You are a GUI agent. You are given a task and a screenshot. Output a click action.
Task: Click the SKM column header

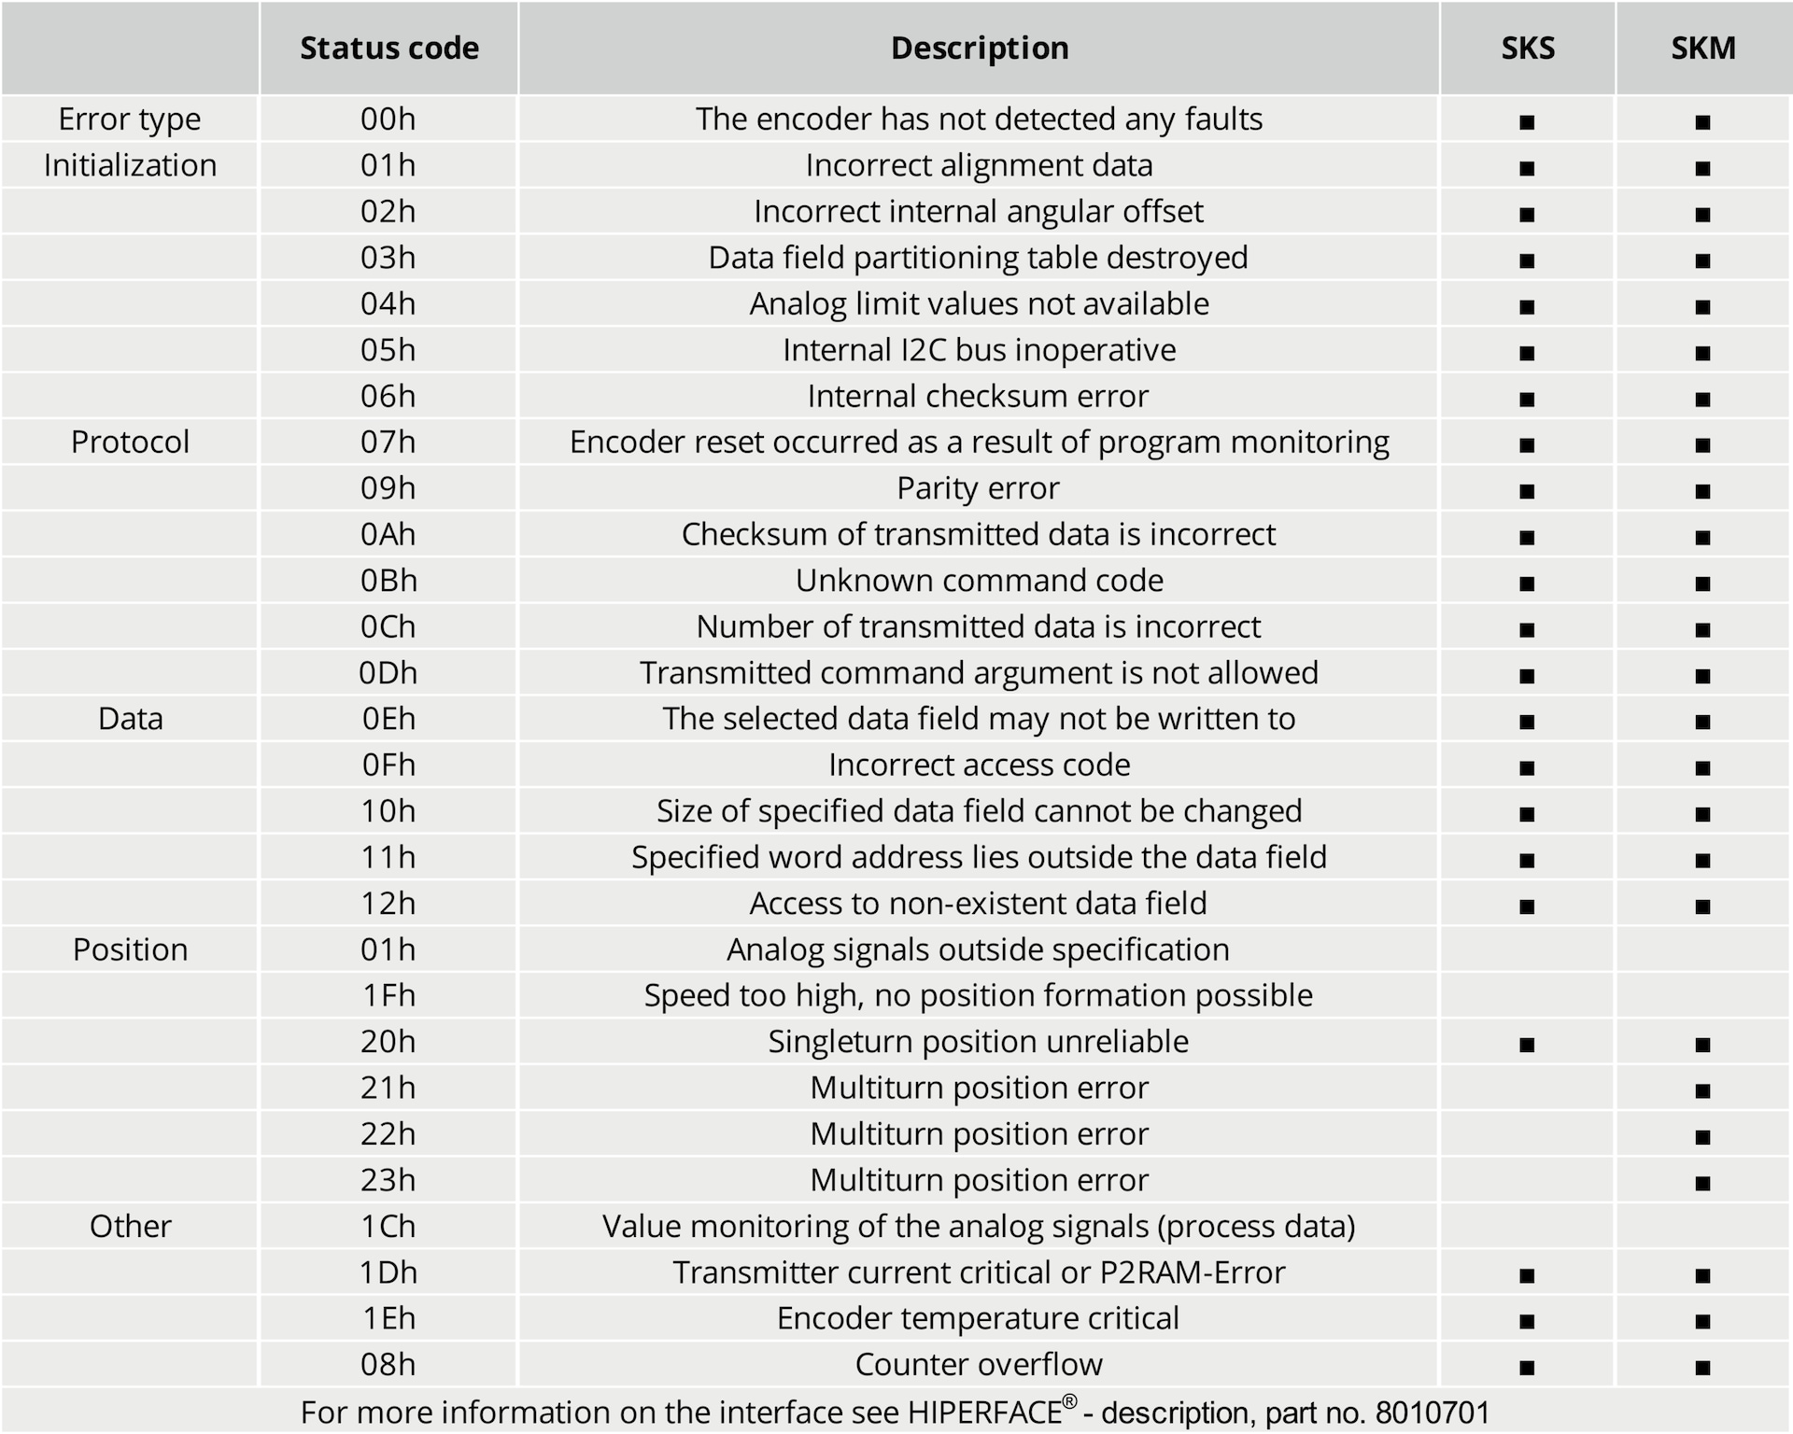tap(1703, 48)
